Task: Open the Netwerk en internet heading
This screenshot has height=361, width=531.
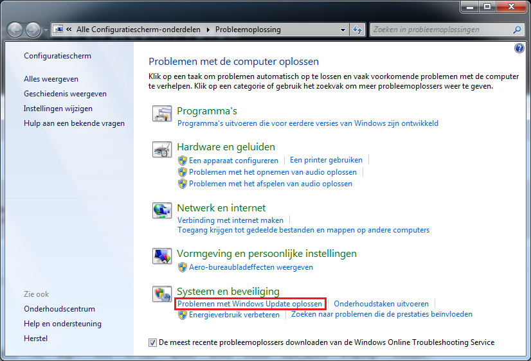Action: (x=221, y=207)
